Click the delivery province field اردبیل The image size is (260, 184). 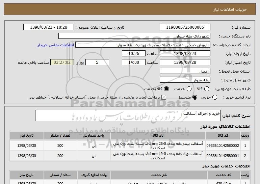tap(185, 71)
